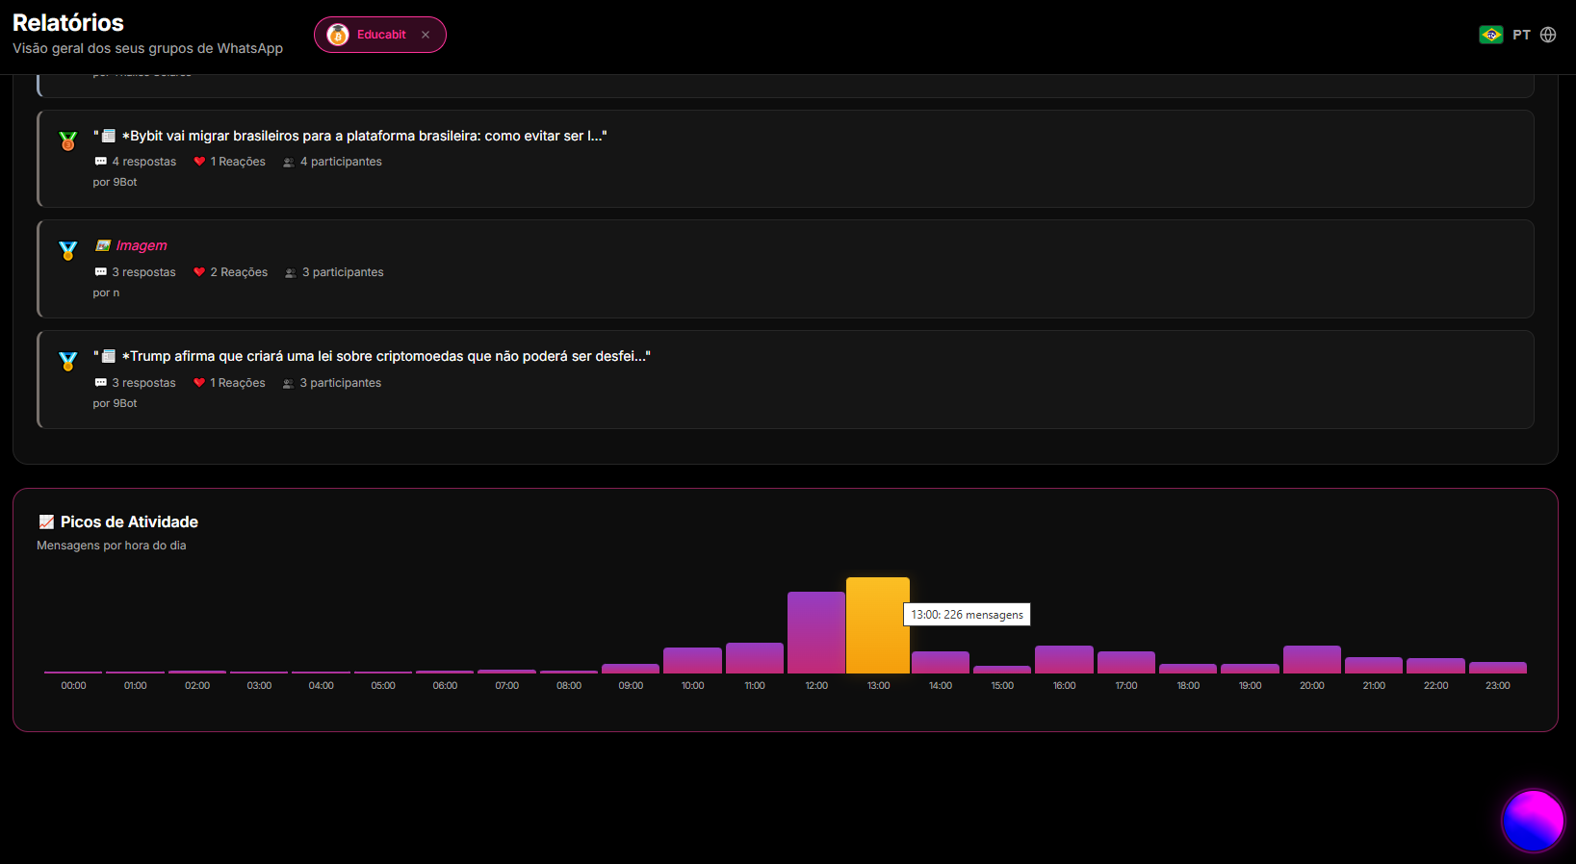
Task: Click 'por n' author text
Action: [106, 292]
